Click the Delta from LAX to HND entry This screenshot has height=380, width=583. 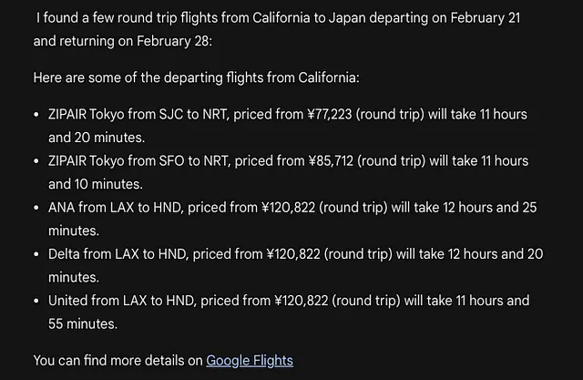click(295, 265)
